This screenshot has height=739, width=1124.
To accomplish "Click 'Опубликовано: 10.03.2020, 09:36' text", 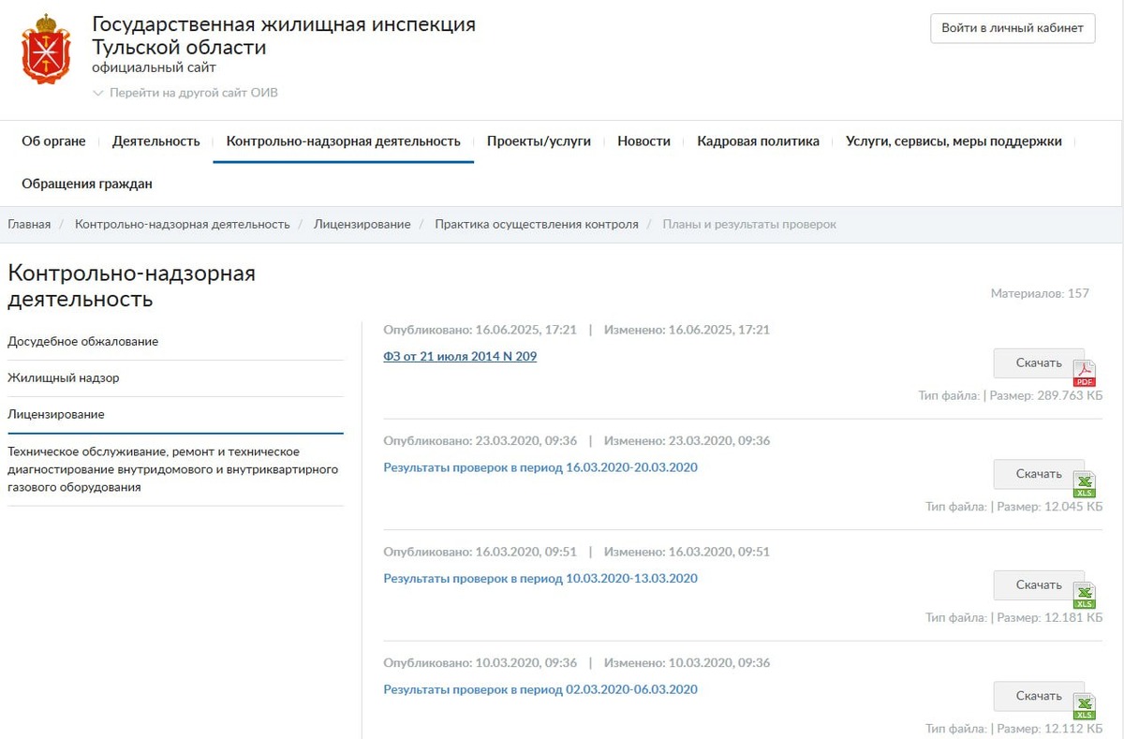I will coord(480,662).
